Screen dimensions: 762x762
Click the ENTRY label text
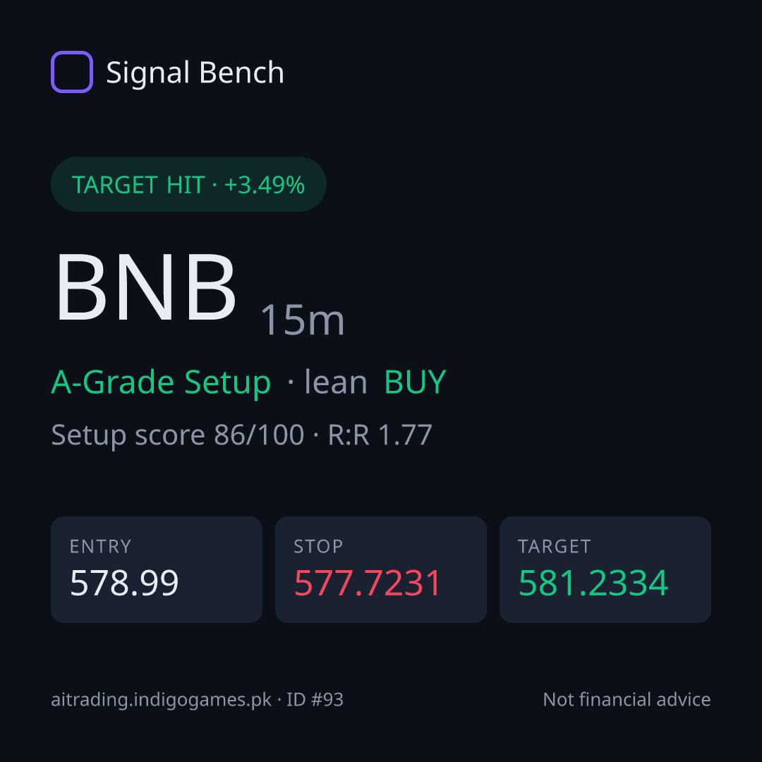(x=101, y=547)
